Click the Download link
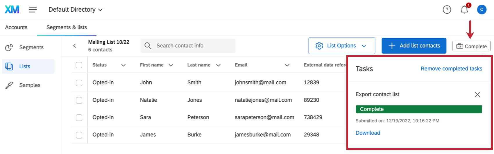 coord(368,133)
